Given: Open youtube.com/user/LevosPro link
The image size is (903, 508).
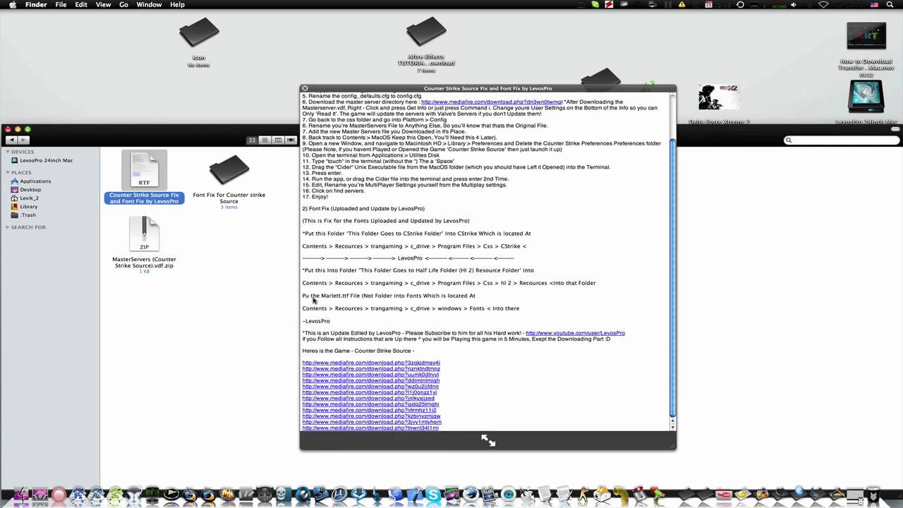Looking at the screenshot, I should pos(575,333).
